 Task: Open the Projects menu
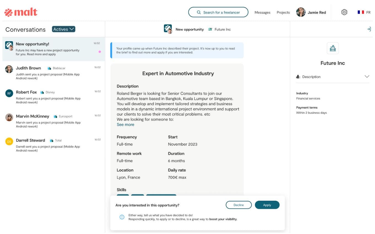coord(283,12)
